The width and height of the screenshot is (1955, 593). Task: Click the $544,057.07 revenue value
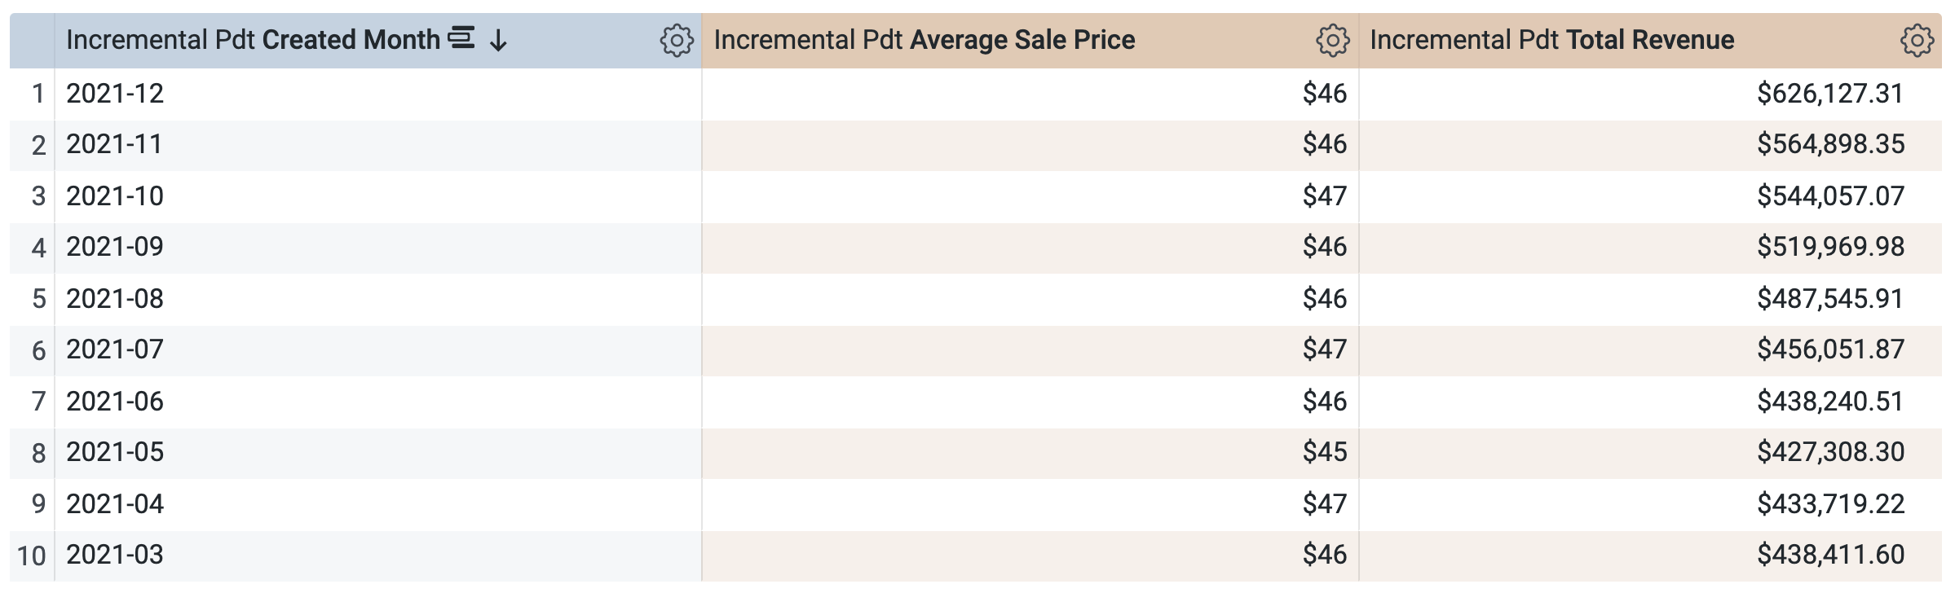click(x=1830, y=196)
